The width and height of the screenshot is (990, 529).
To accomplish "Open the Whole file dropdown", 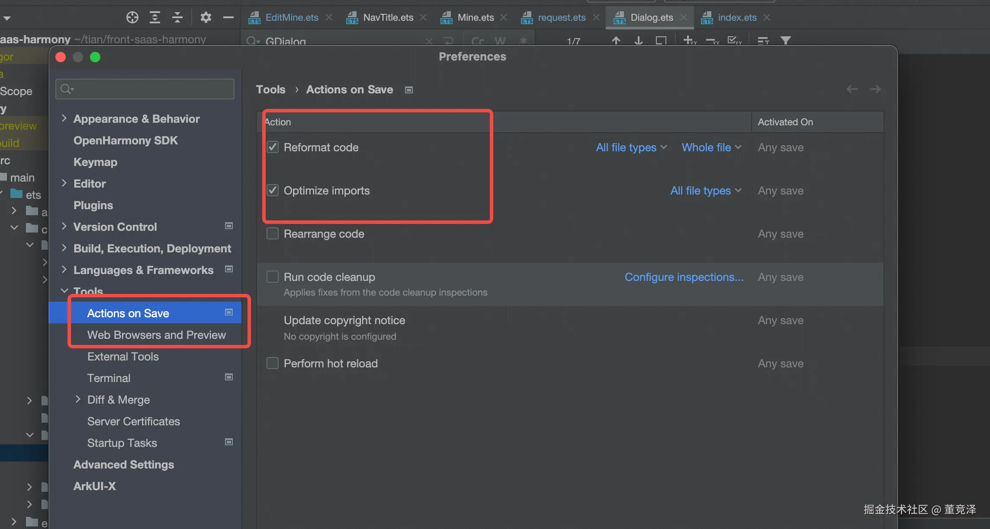I will pos(711,147).
